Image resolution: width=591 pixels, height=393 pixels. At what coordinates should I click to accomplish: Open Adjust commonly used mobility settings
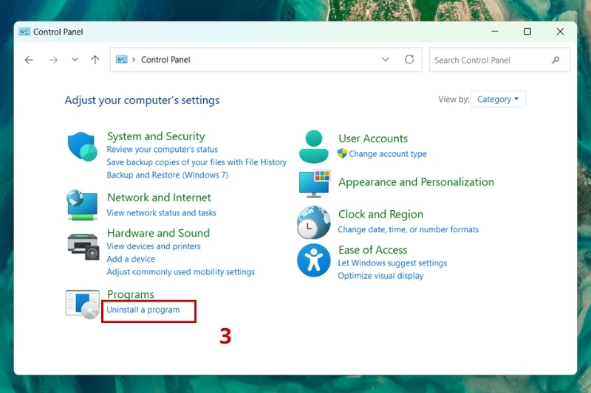(180, 272)
